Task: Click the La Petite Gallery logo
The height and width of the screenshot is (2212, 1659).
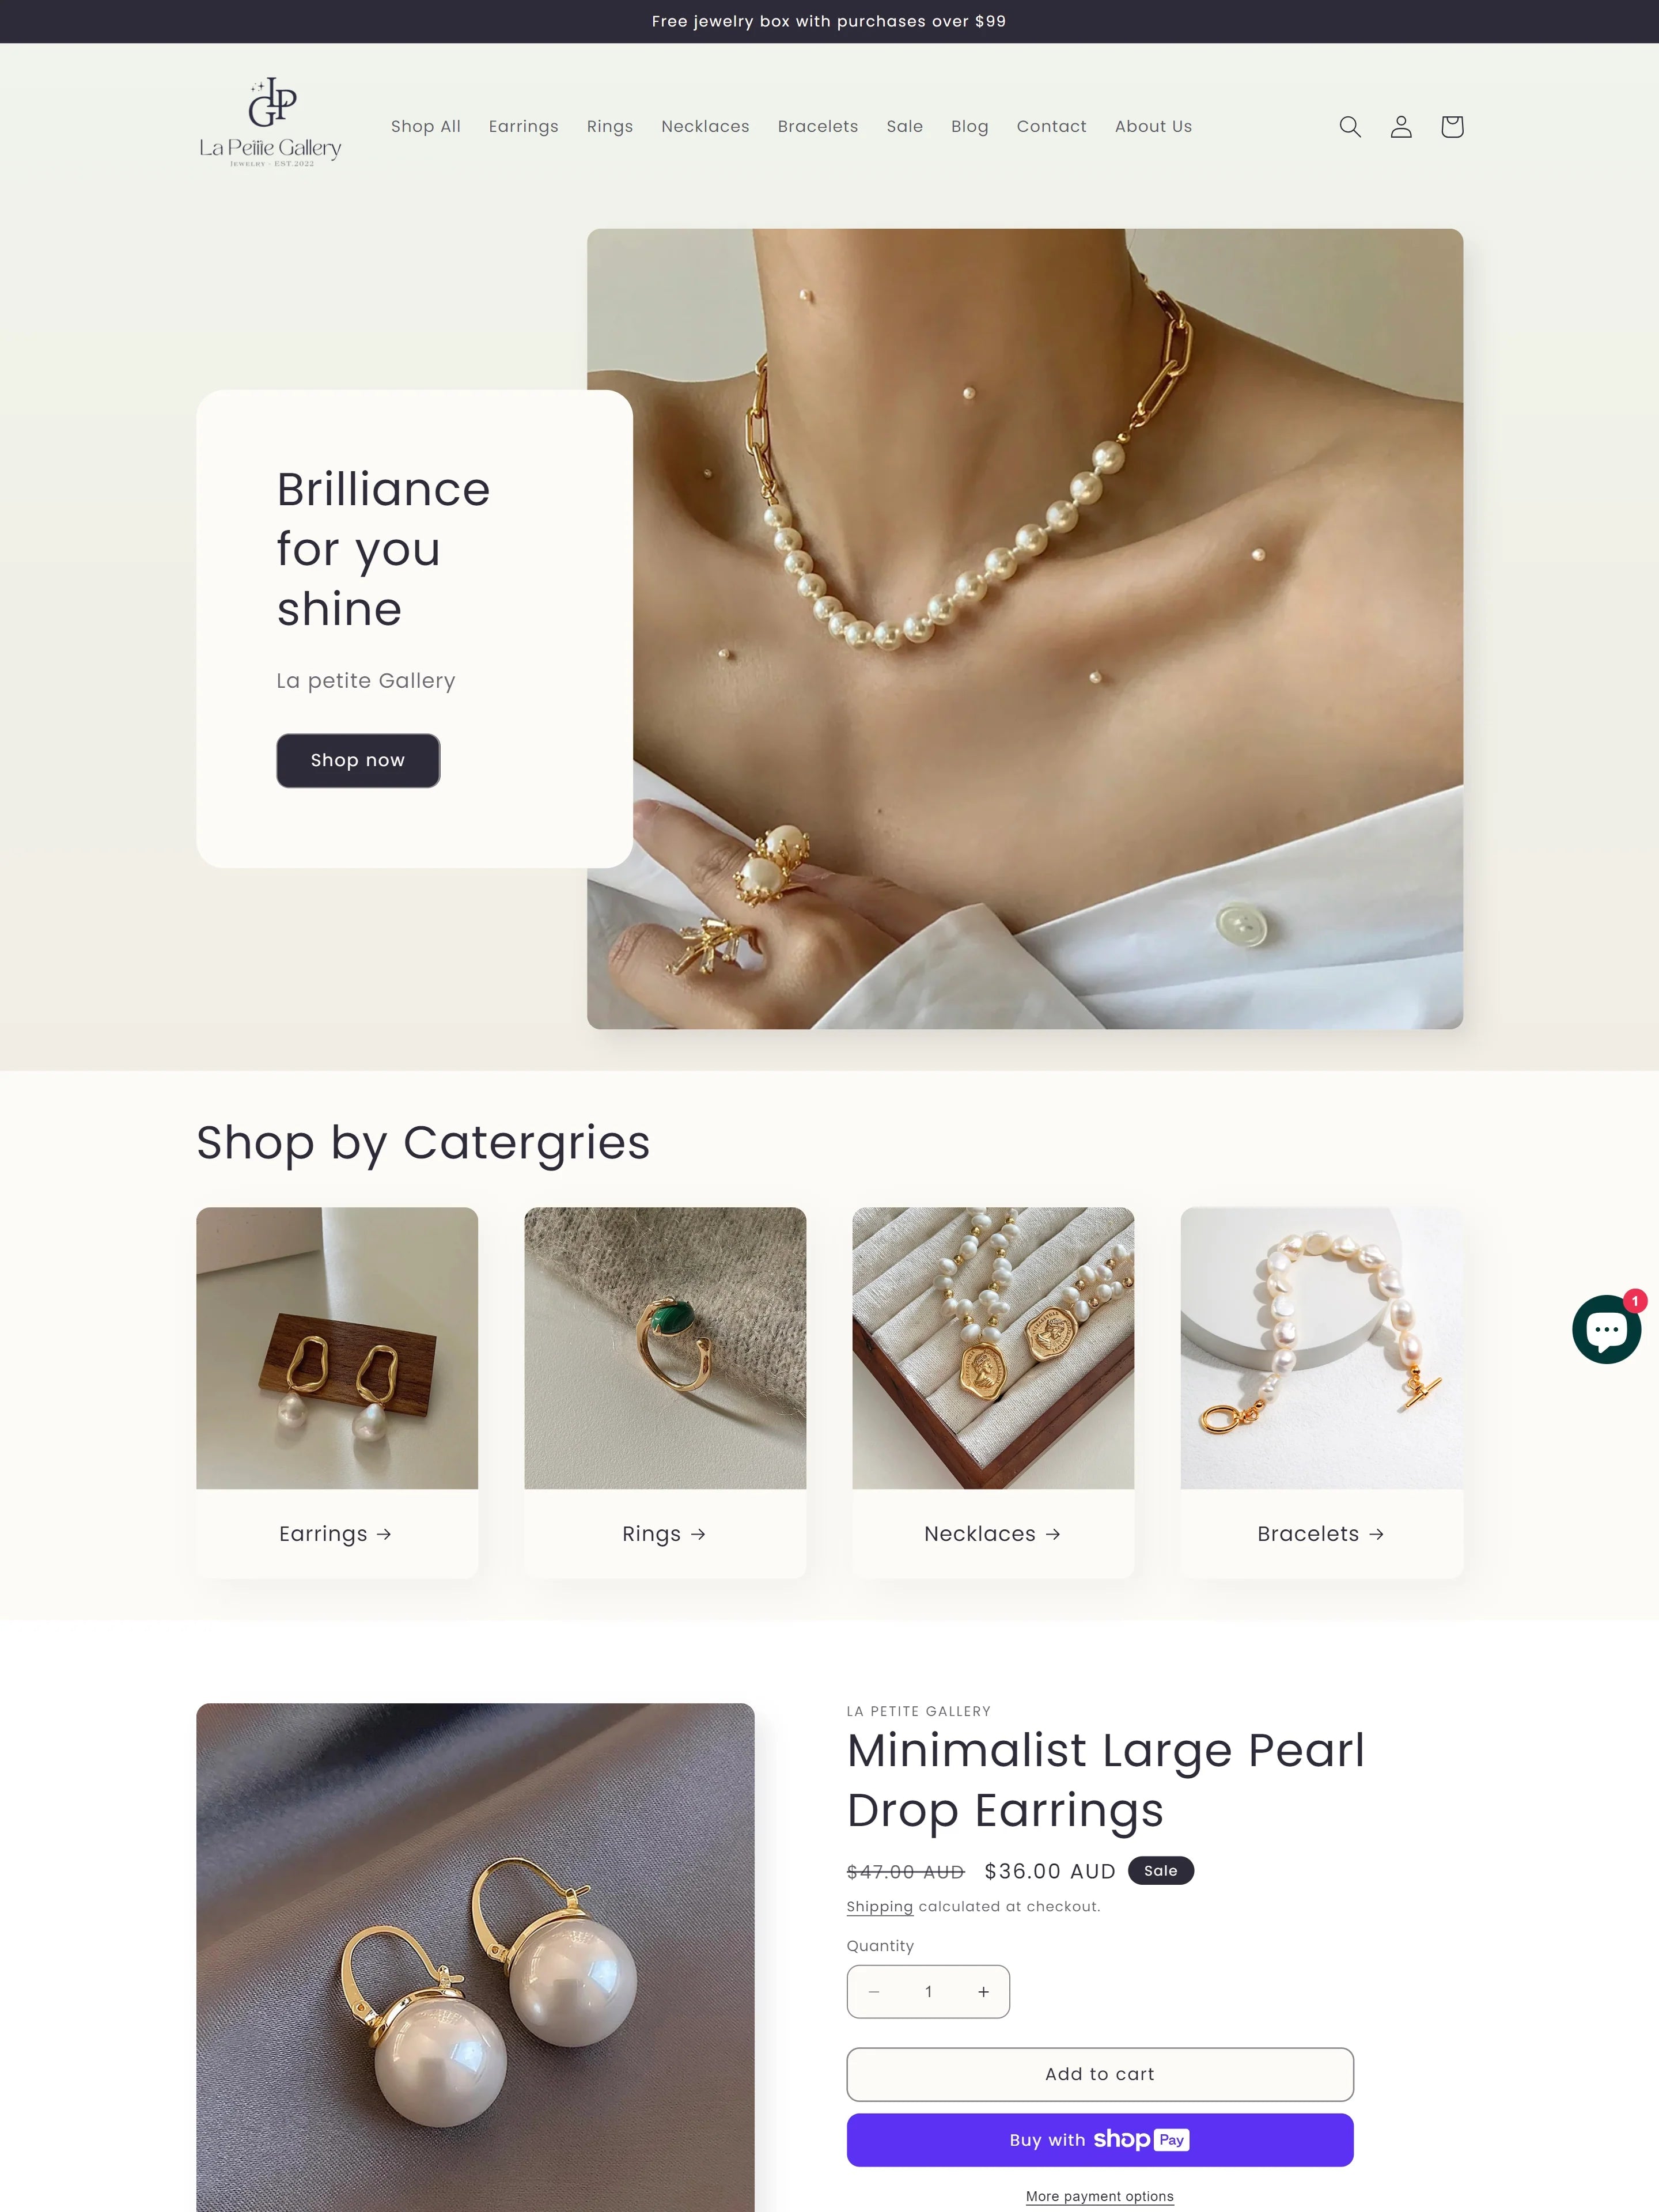Action: 270,123
